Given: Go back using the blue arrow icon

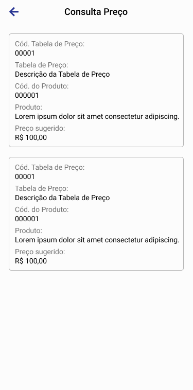Looking at the screenshot, I should (x=14, y=12).
